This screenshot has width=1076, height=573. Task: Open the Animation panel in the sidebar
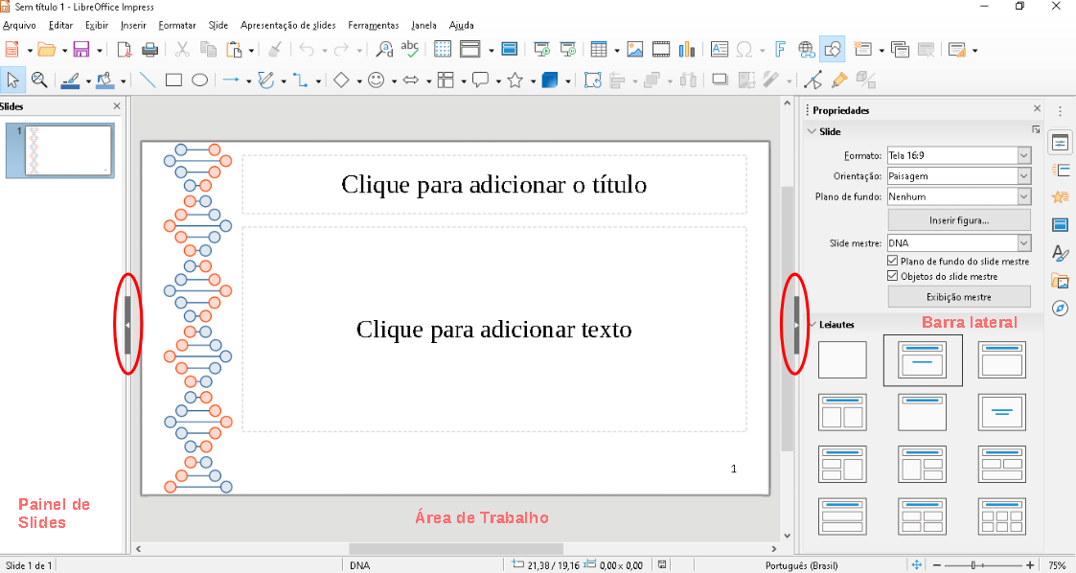pos(1060,196)
